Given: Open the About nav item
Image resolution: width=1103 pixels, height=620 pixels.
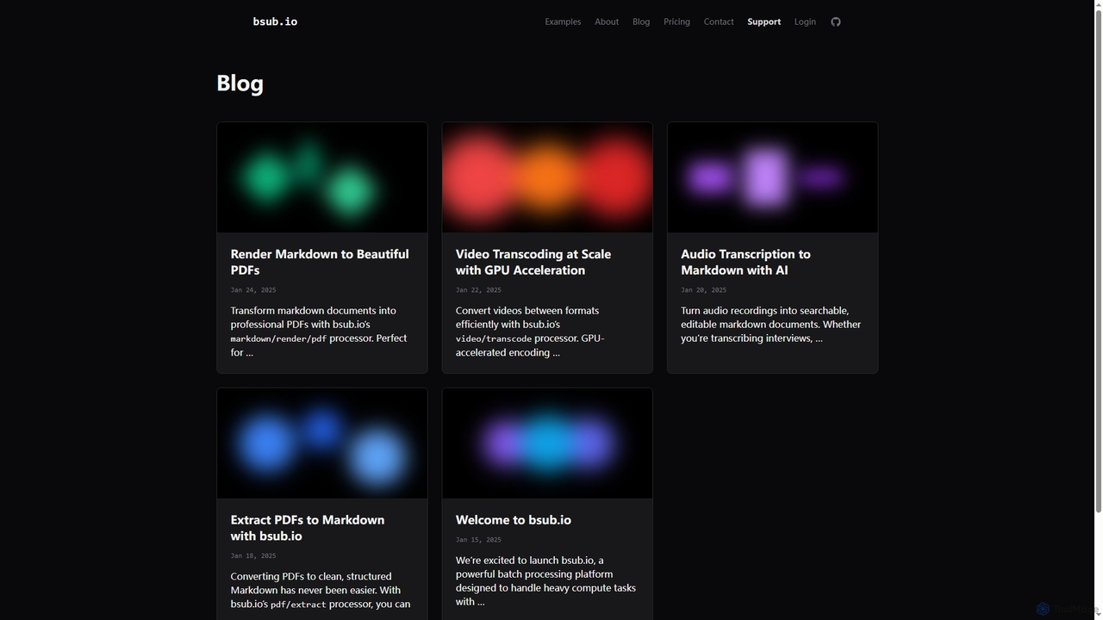Looking at the screenshot, I should pyautogui.click(x=607, y=22).
